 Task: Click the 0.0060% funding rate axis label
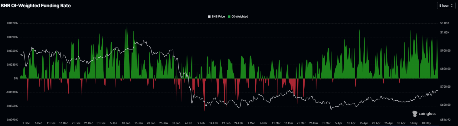[x=12, y=51]
